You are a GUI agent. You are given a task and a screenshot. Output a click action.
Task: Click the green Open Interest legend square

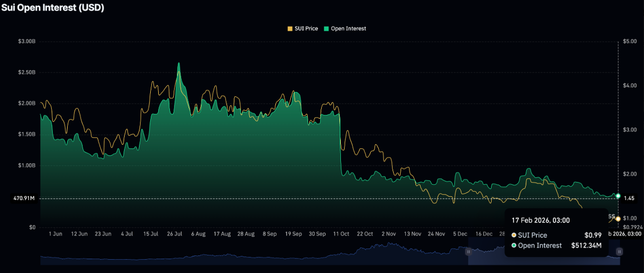coord(327,29)
